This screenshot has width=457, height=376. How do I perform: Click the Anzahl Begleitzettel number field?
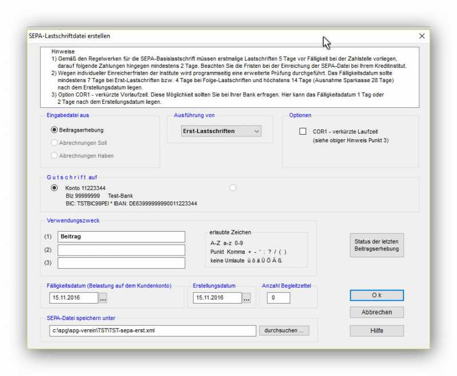coord(278,298)
